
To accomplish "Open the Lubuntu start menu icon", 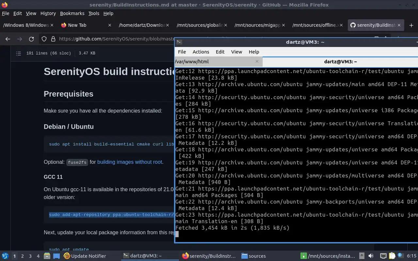I will tap(5, 256).
